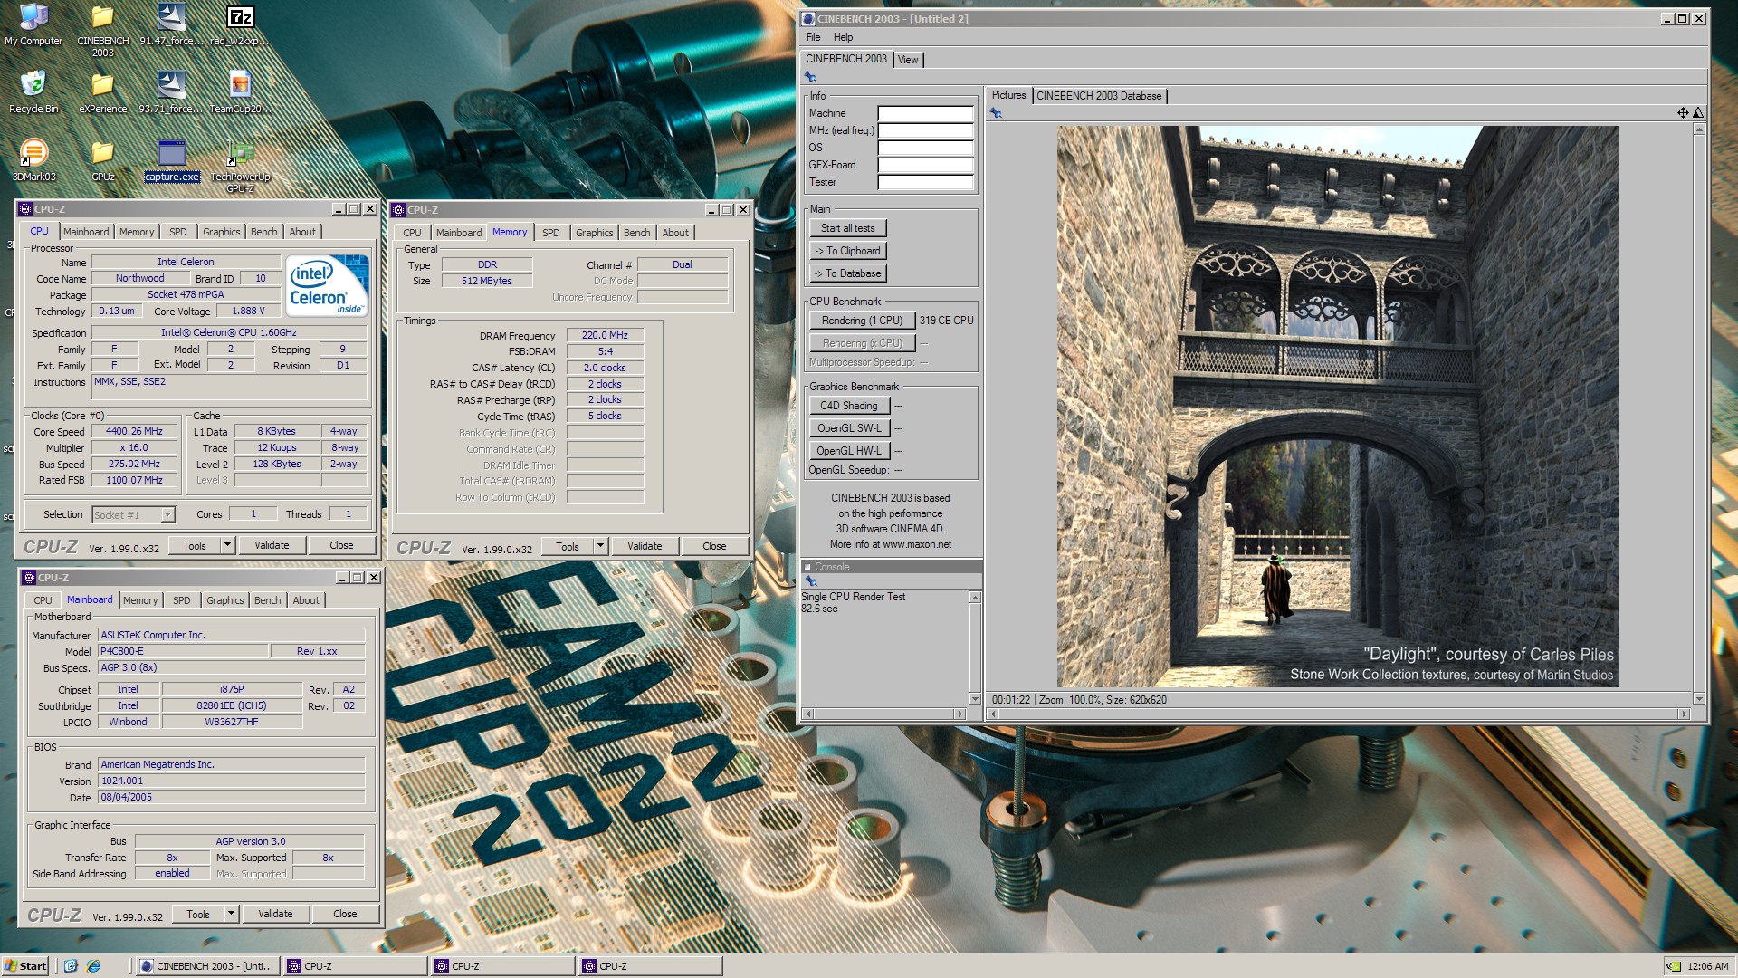Click the picture viewer vertical scrollbar up arrow

(1699, 129)
